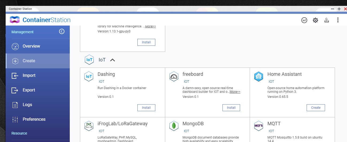Click the IOT tag under freeboard
This screenshot has width=347, height=142.
187,82
